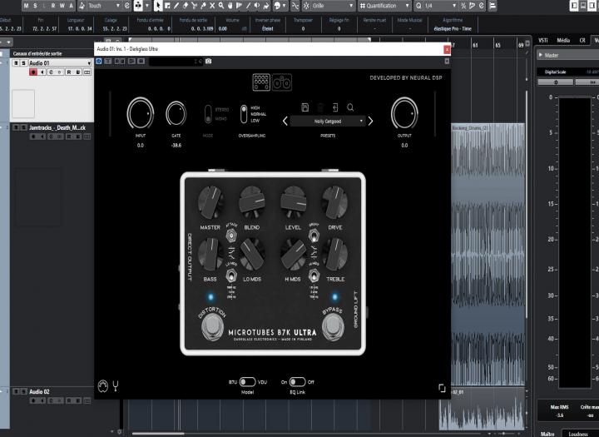
Task: Switch to the Loudness tab at bottom
Action: 578,434
